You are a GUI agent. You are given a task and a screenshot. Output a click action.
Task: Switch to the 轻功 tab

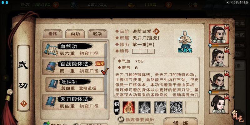coord(97,34)
